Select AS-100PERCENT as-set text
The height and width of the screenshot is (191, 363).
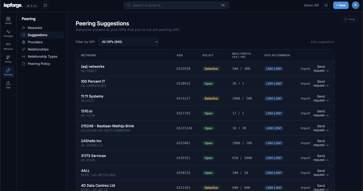[94, 86]
